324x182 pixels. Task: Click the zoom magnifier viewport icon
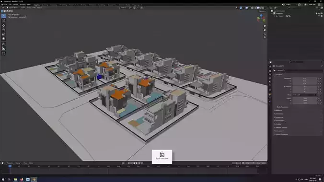[x=265, y=26]
